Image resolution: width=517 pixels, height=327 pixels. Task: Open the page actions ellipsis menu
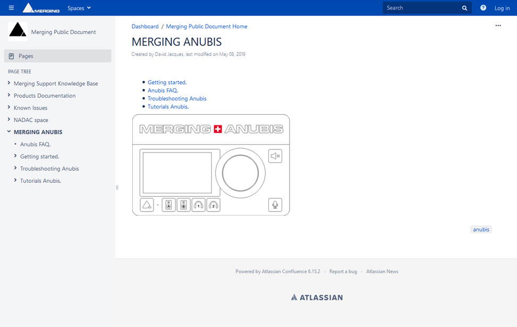point(498,26)
